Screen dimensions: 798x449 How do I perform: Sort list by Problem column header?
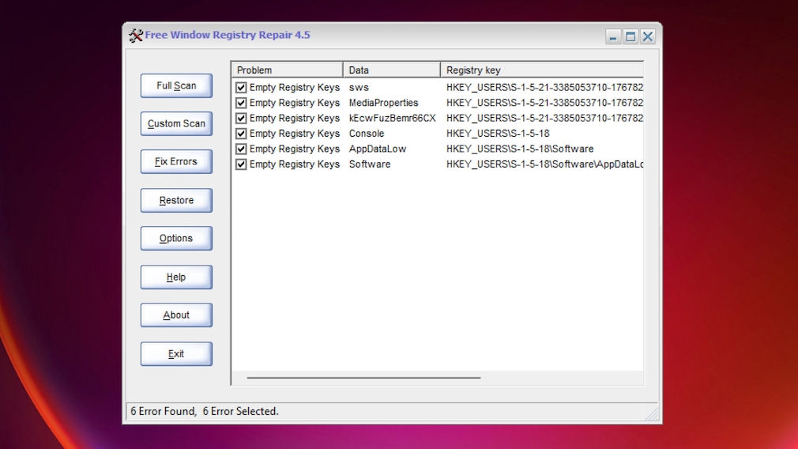coord(287,70)
